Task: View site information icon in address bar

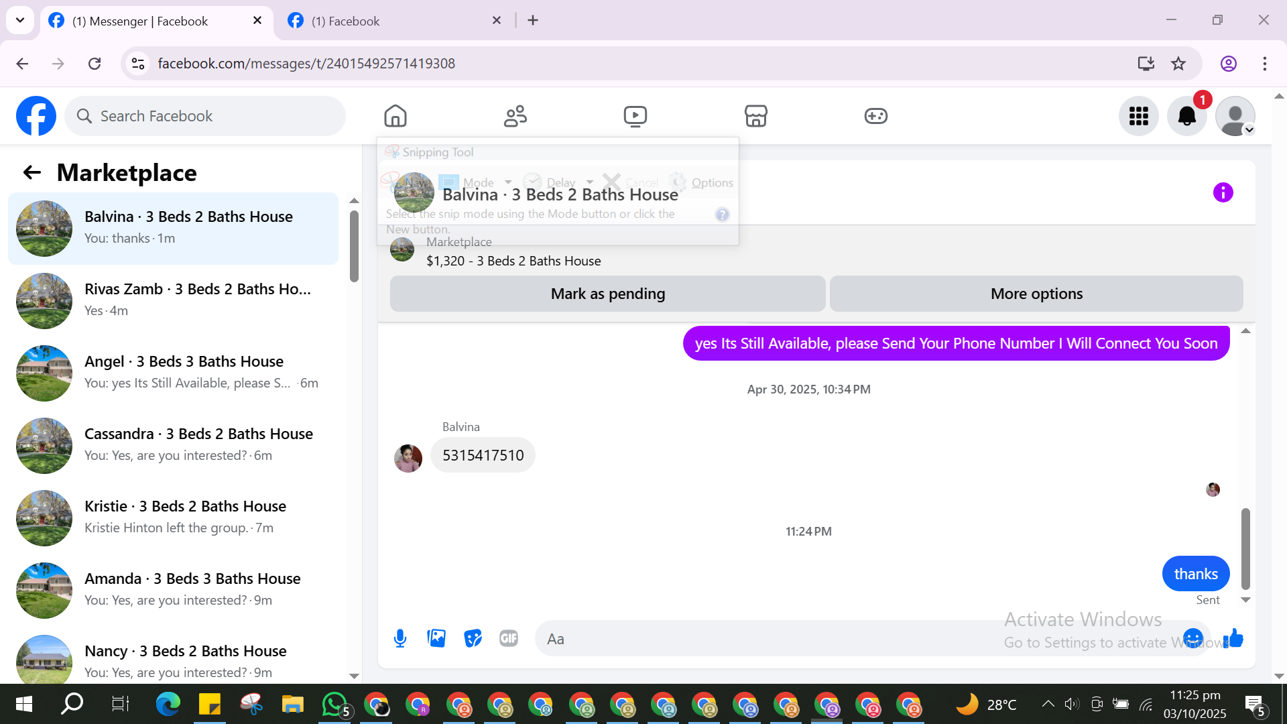Action: tap(138, 64)
